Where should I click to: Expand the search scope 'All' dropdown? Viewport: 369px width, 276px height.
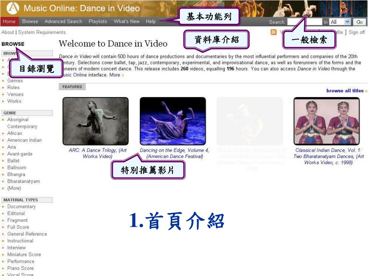coord(340,22)
